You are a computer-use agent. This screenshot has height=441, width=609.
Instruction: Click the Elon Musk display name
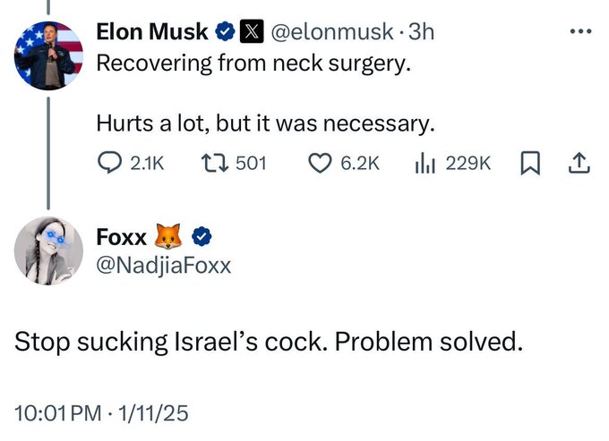[152, 33]
